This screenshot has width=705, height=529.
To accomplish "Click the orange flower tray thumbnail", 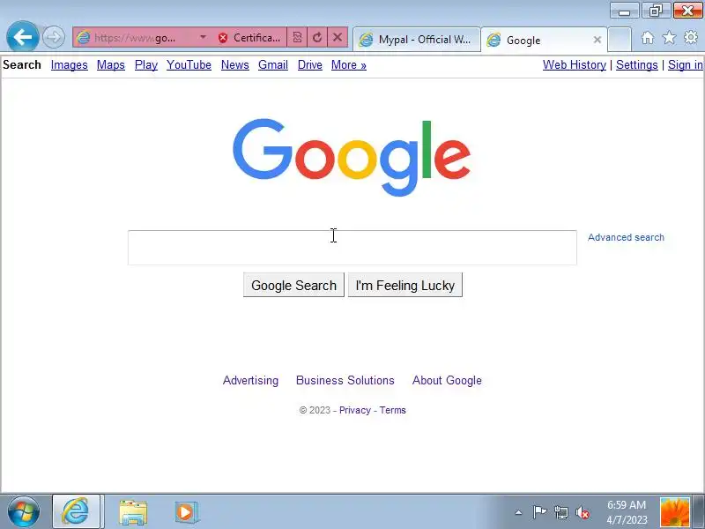I will 674,512.
